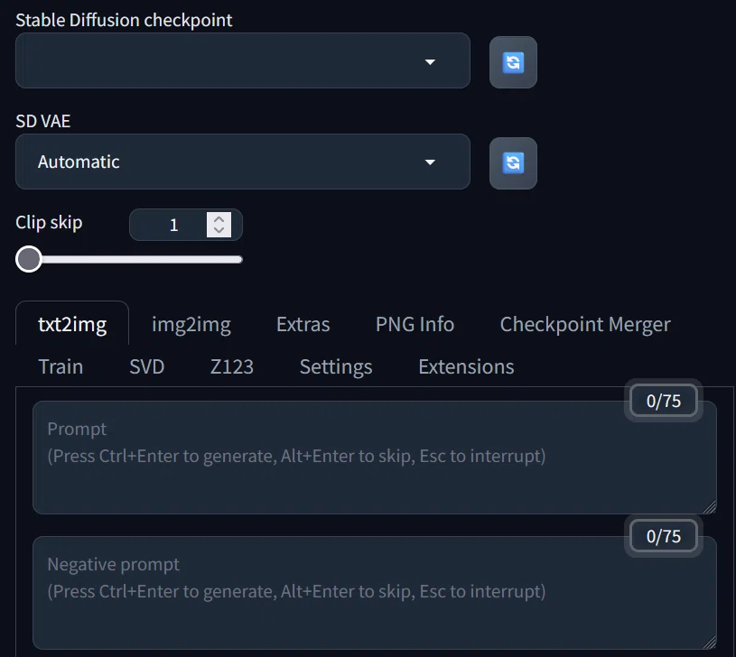Open the SVD tab
This screenshot has height=657, width=736.
pyautogui.click(x=147, y=366)
